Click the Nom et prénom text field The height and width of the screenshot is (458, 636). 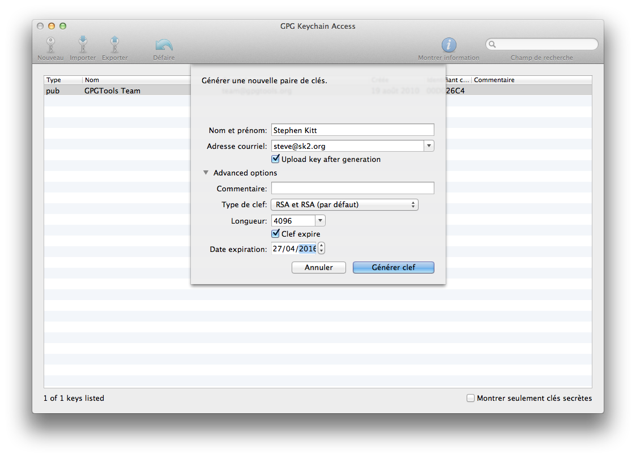[352, 130]
